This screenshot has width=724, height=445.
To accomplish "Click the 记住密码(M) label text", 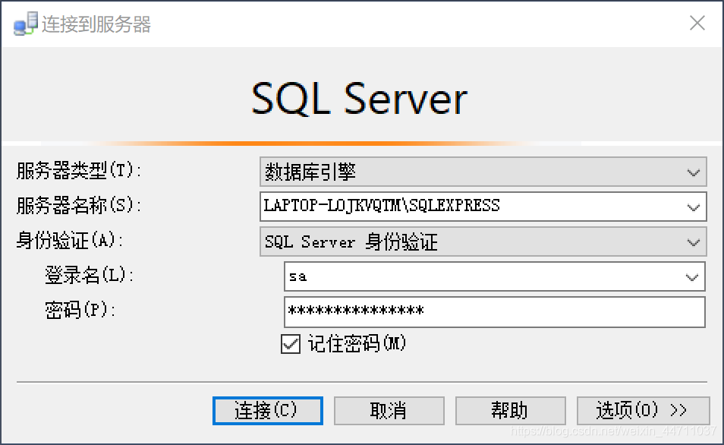I will (357, 344).
